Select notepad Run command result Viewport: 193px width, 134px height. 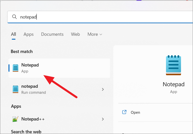tap(59, 89)
